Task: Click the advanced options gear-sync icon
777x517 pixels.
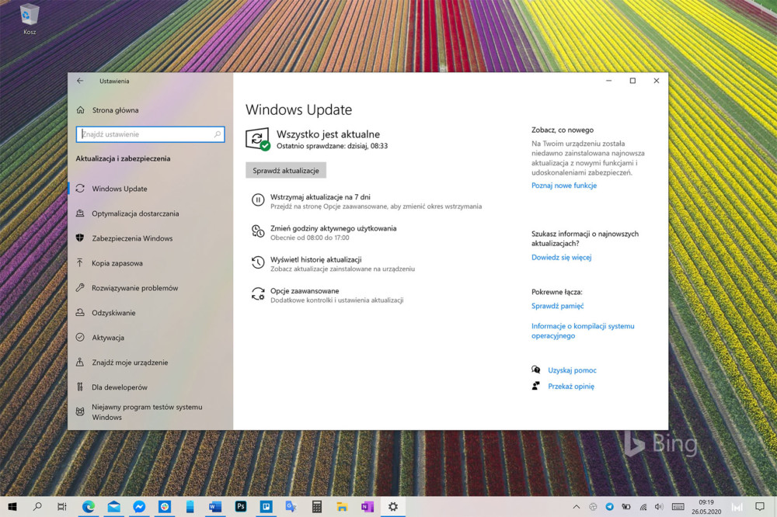Action: click(x=258, y=294)
